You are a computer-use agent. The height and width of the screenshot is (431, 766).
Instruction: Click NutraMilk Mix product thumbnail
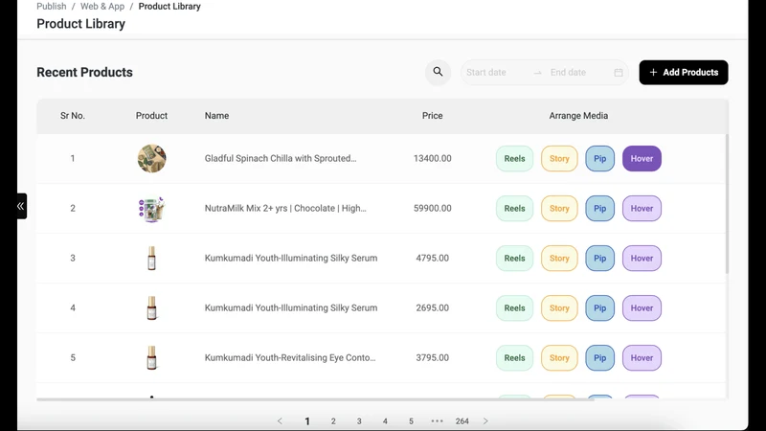(x=151, y=209)
